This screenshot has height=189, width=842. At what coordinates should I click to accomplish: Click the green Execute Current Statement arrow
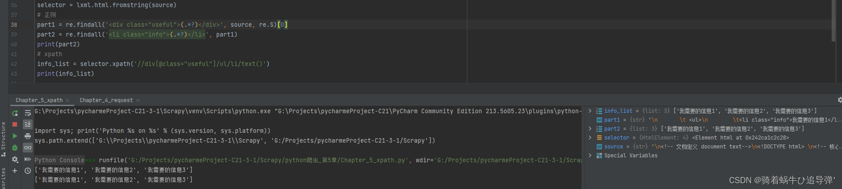pyautogui.click(x=15, y=136)
